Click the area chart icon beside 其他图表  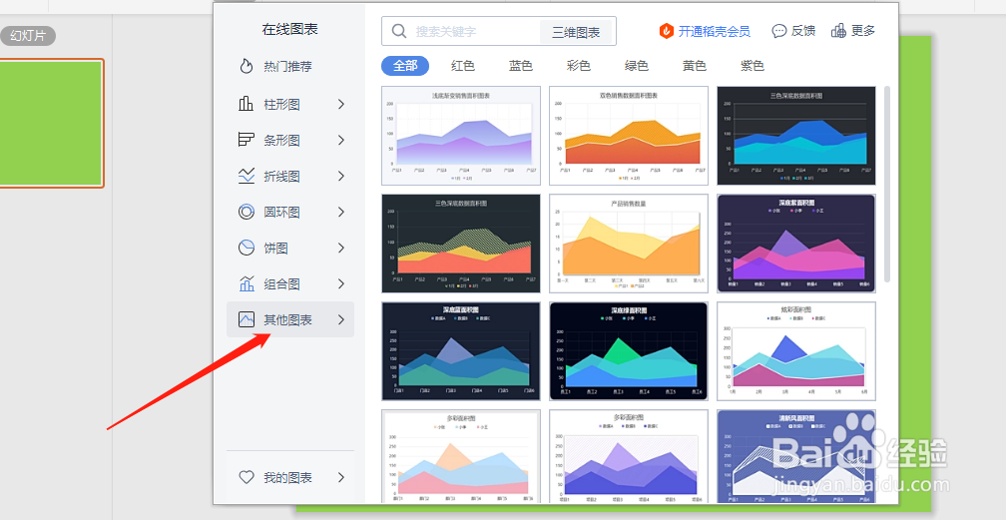coord(247,319)
